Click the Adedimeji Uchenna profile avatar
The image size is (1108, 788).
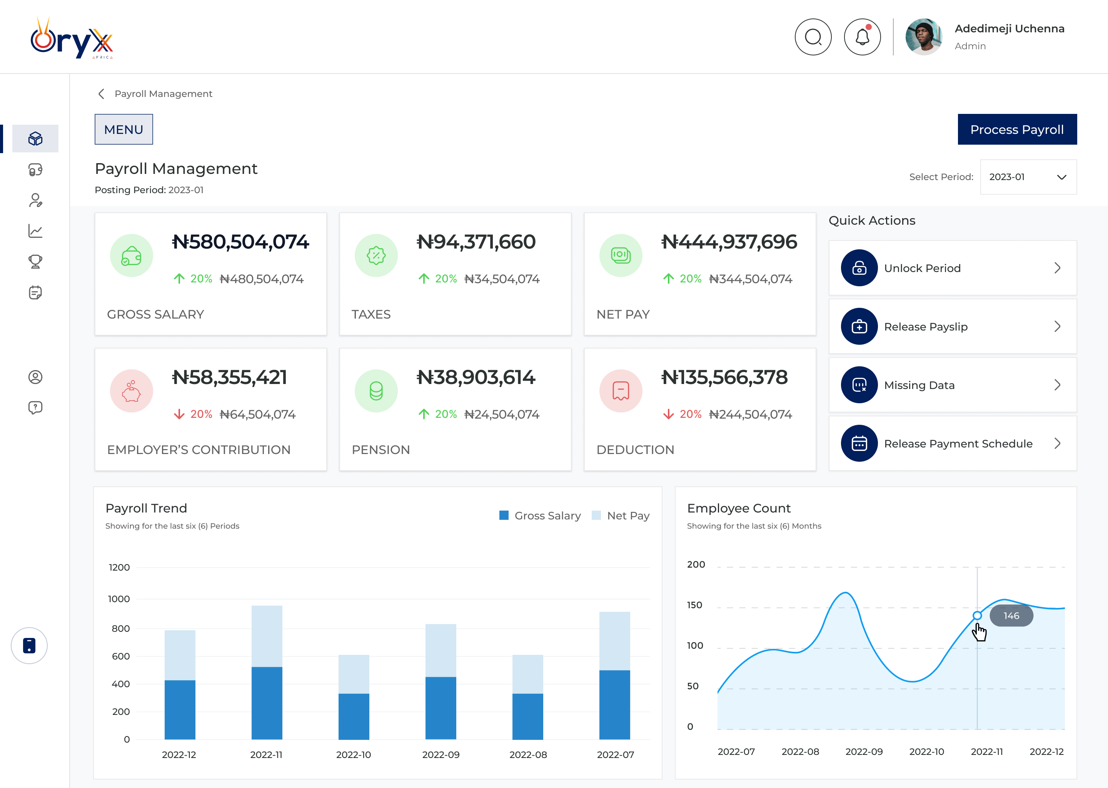click(923, 37)
